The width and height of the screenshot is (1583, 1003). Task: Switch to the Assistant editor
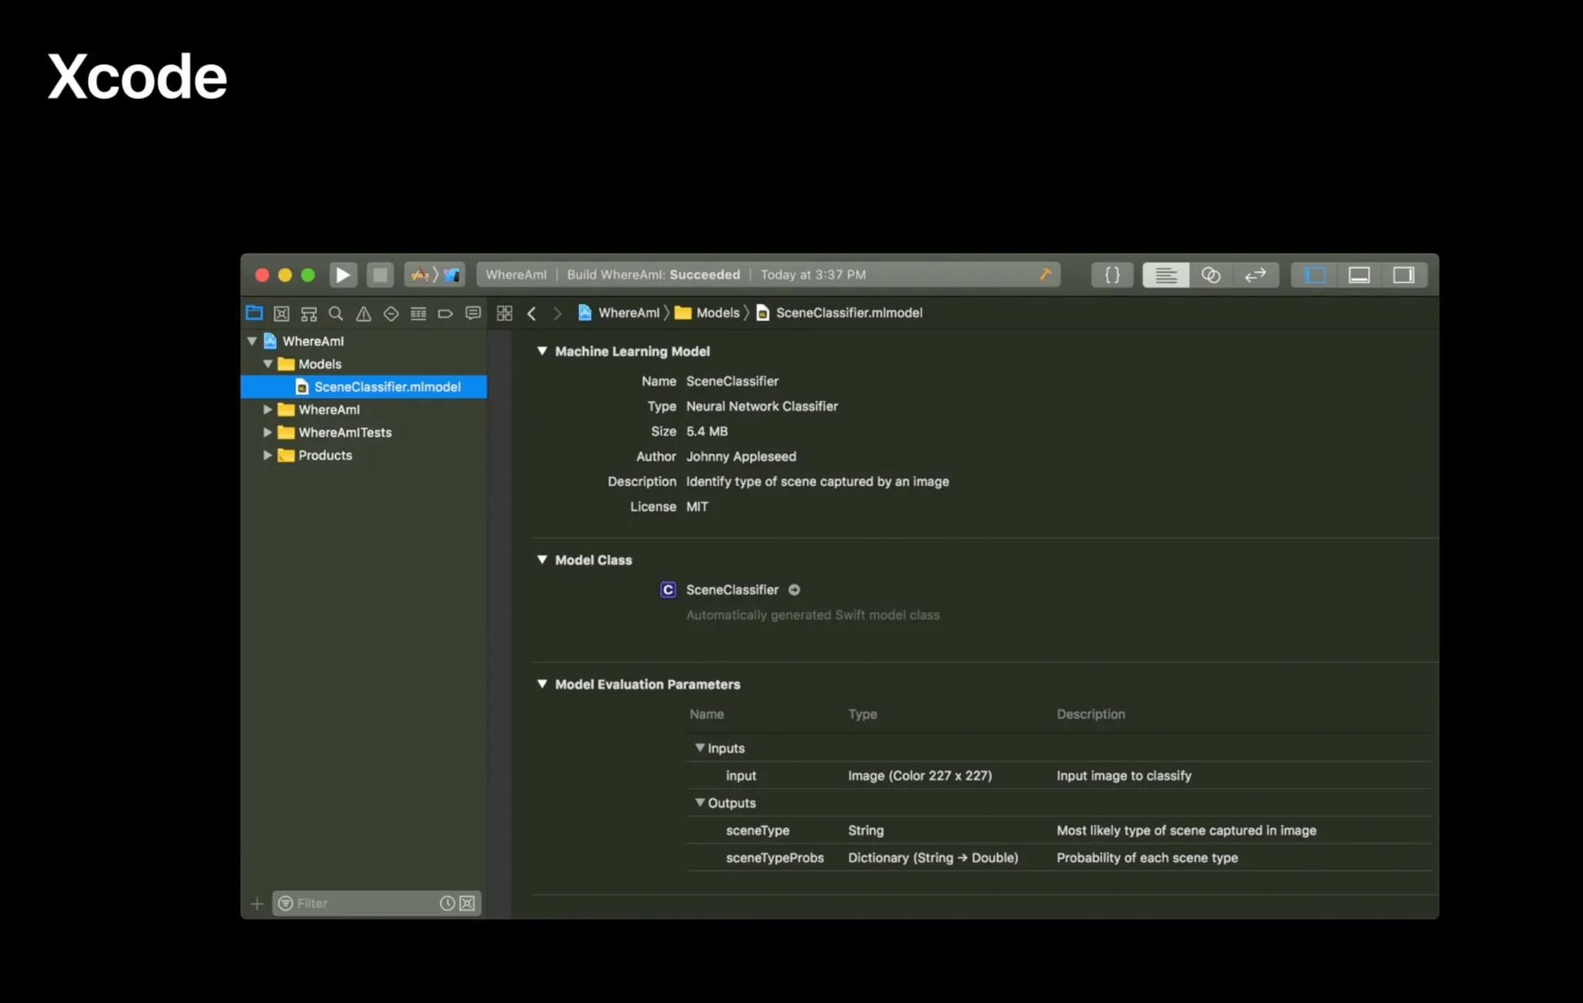pyautogui.click(x=1210, y=275)
